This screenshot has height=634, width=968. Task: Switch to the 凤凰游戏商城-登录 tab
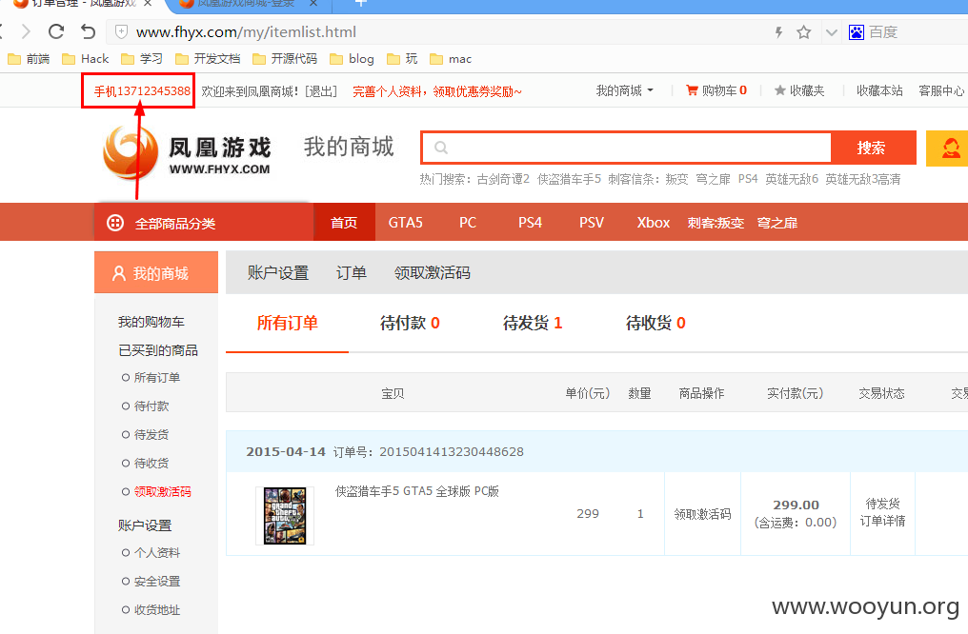click(x=249, y=3)
